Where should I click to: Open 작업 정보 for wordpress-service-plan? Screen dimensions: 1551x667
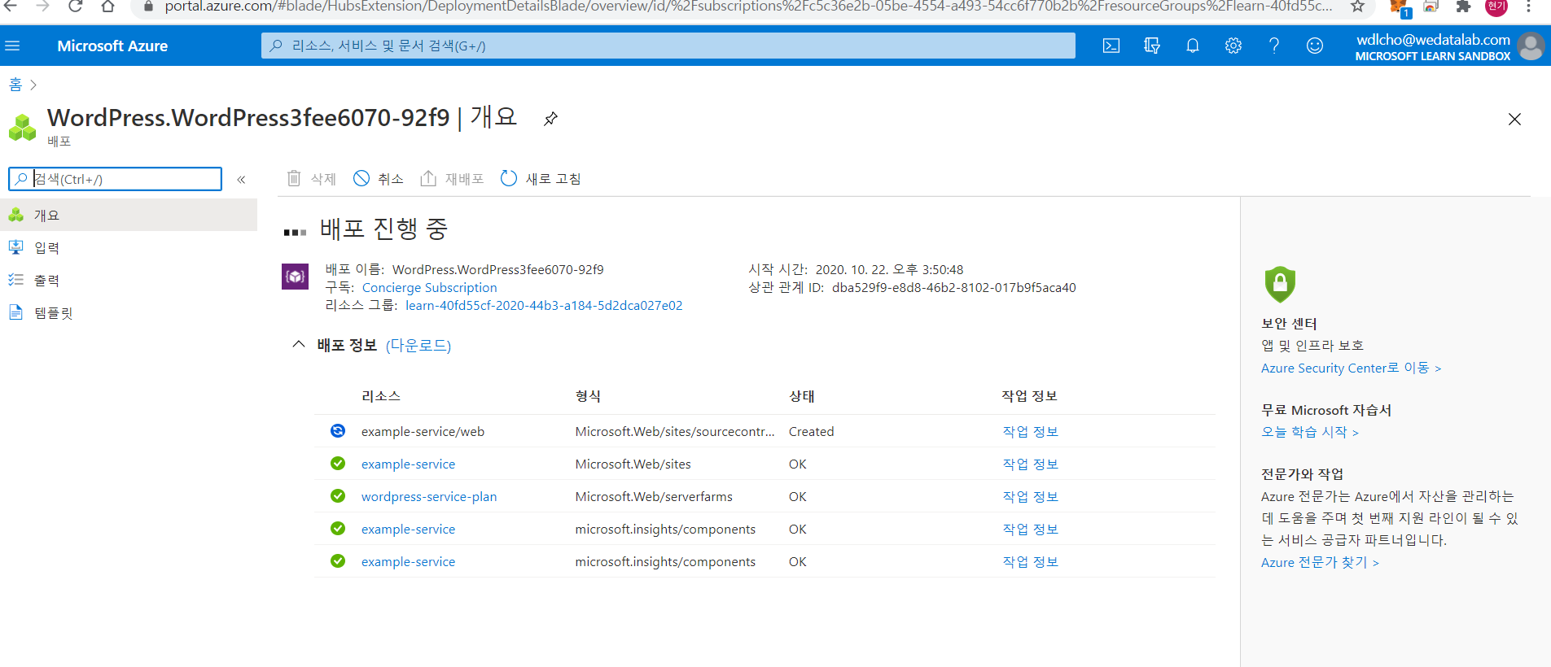[x=1030, y=496]
